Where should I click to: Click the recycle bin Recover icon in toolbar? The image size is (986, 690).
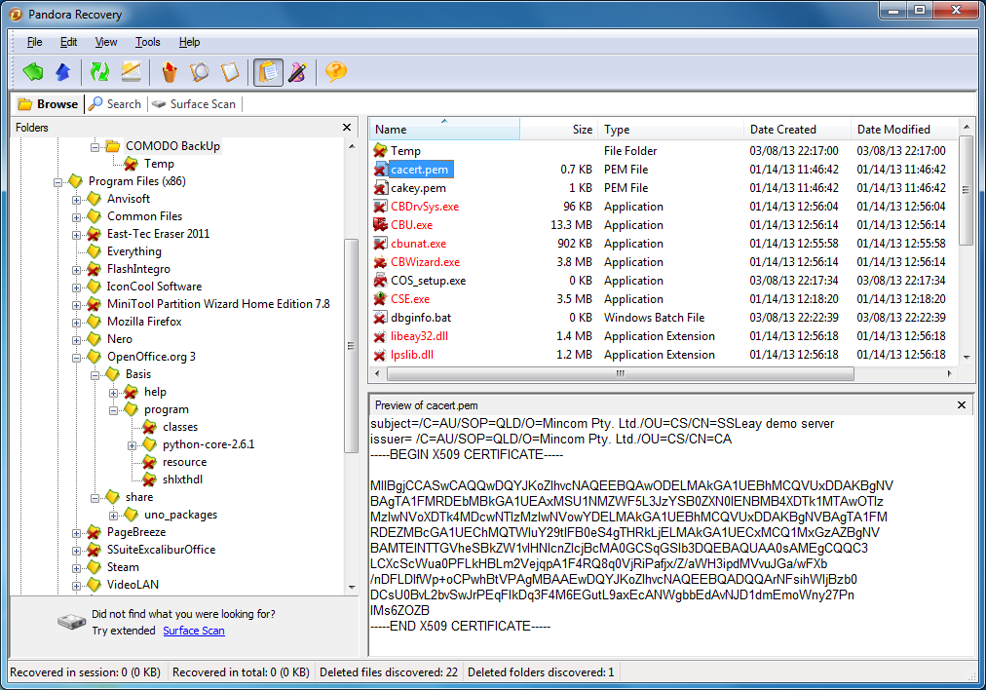pos(170,71)
